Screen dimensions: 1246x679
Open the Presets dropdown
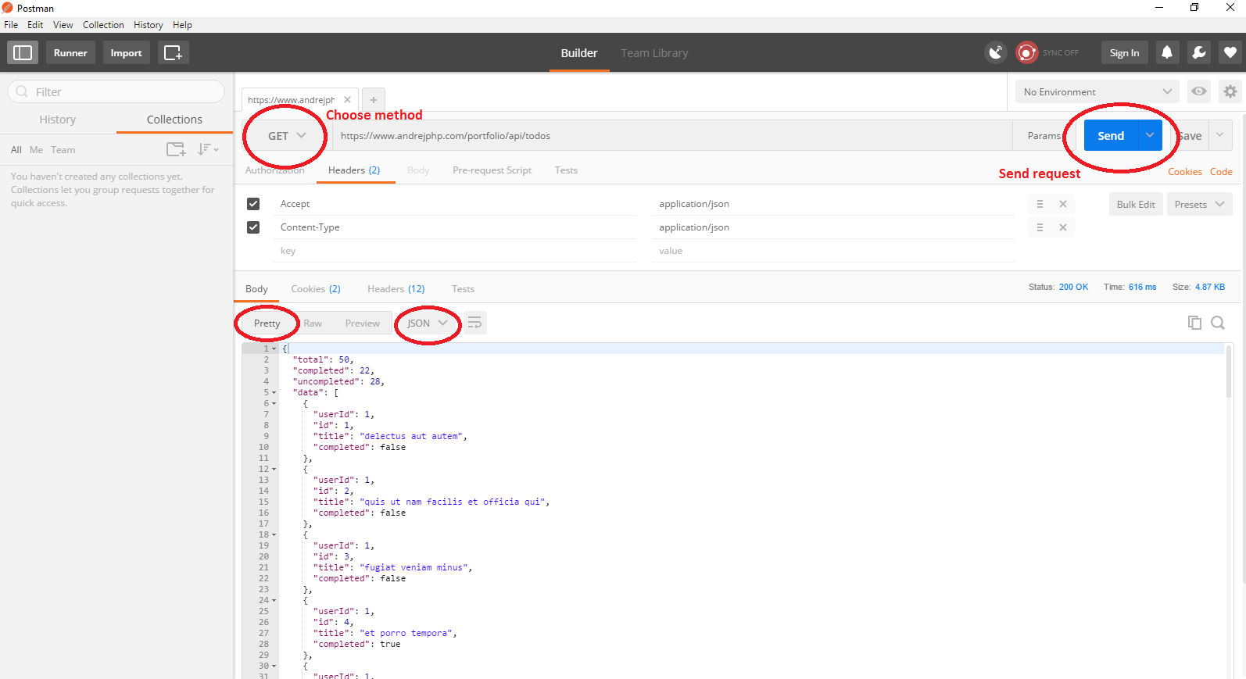point(1199,204)
